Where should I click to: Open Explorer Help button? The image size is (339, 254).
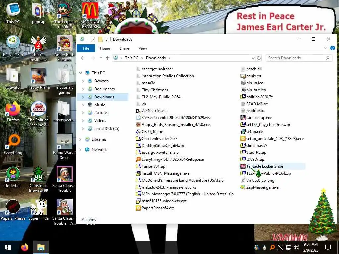pos(332,48)
